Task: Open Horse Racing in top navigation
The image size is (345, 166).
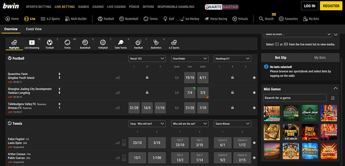Action: pyautogui.click(x=215, y=19)
